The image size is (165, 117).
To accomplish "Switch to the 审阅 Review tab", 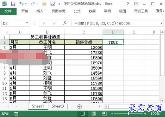I will (x=107, y=11).
